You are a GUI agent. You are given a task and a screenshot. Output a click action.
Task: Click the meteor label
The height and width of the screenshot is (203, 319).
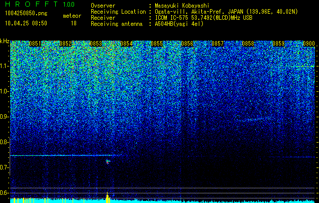[x=72, y=16]
